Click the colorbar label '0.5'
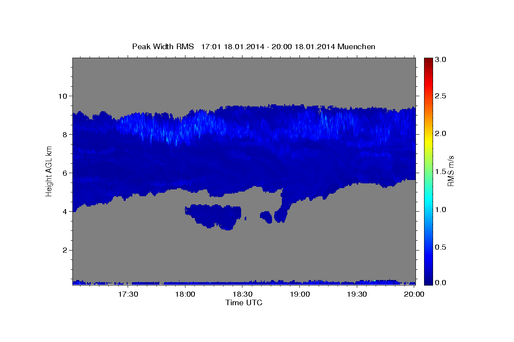514x342 pixels. pos(441,248)
